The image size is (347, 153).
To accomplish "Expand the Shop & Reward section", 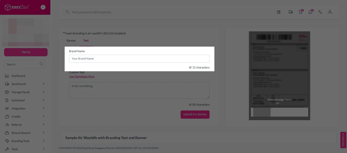I will click(x=20, y=133).
